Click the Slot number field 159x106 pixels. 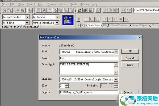click(x=62, y=85)
